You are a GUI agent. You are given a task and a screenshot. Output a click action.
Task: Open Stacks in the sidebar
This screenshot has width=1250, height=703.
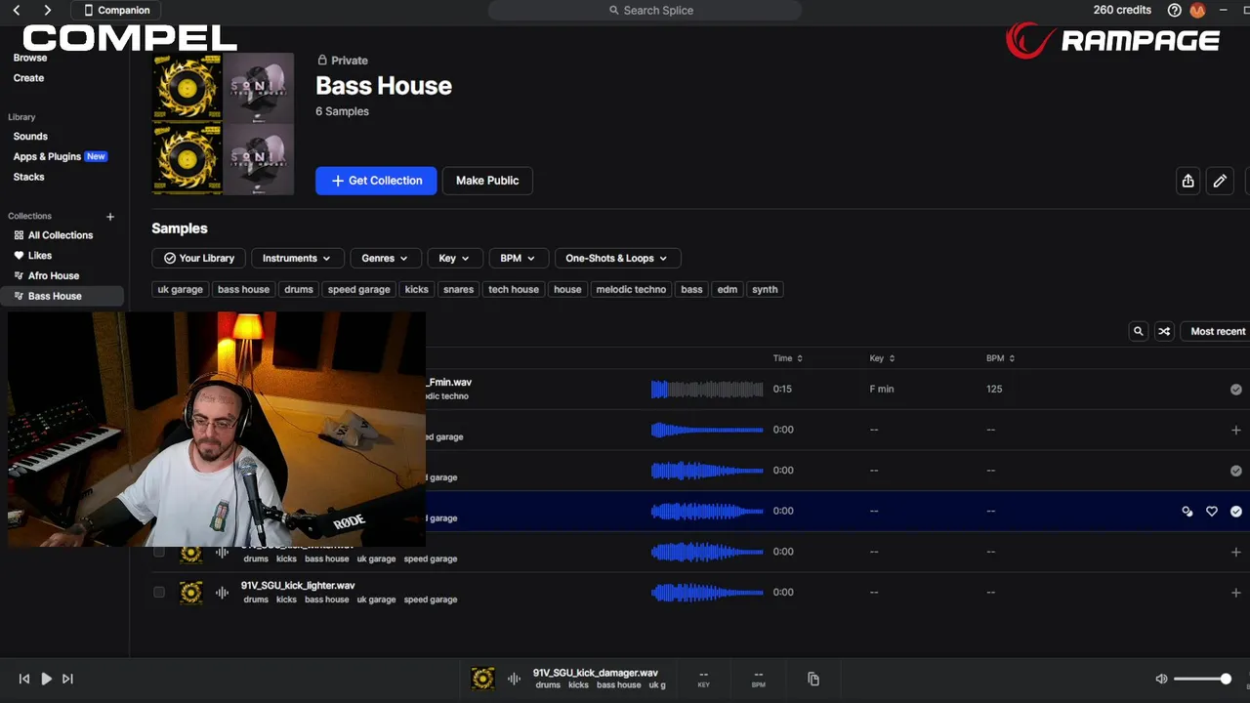point(28,177)
